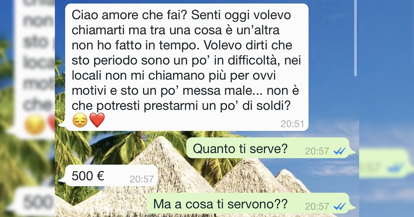Click the 20:57 time on "Ma a cosa ti servono??"
414x217 pixels.
pos(317,206)
